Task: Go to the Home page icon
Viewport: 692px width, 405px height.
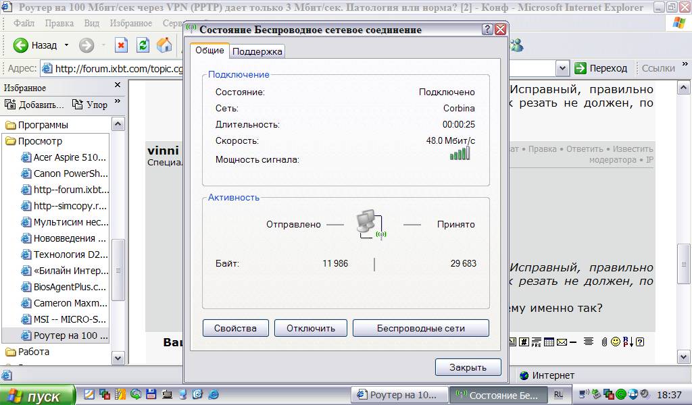Action: (x=164, y=45)
